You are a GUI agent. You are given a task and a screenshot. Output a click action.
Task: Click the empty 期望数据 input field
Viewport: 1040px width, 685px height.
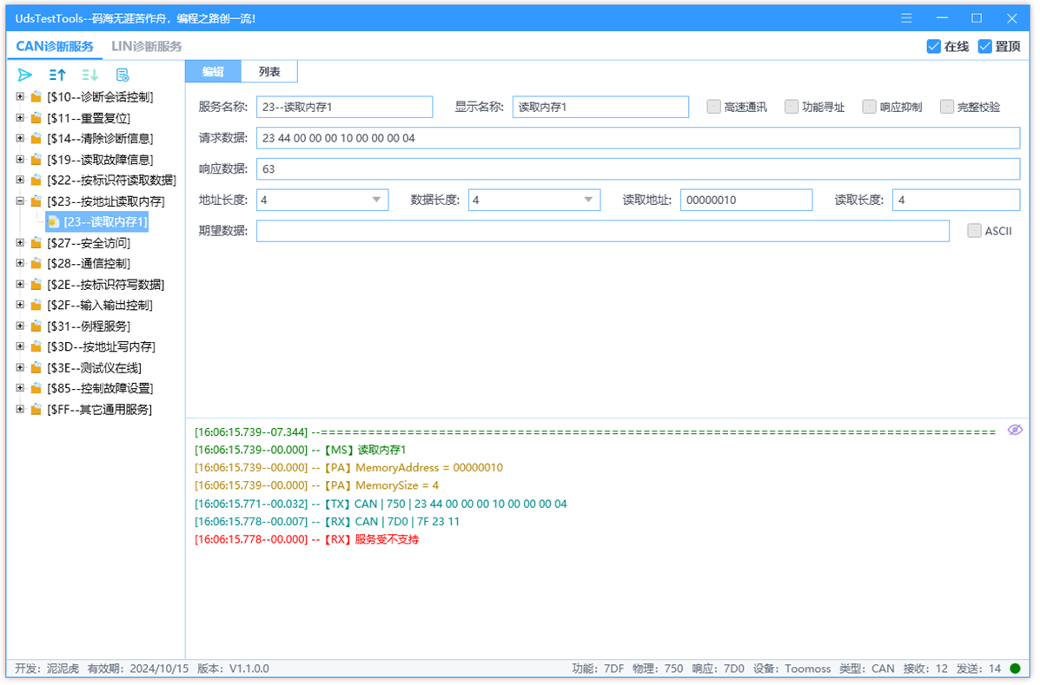(x=603, y=231)
